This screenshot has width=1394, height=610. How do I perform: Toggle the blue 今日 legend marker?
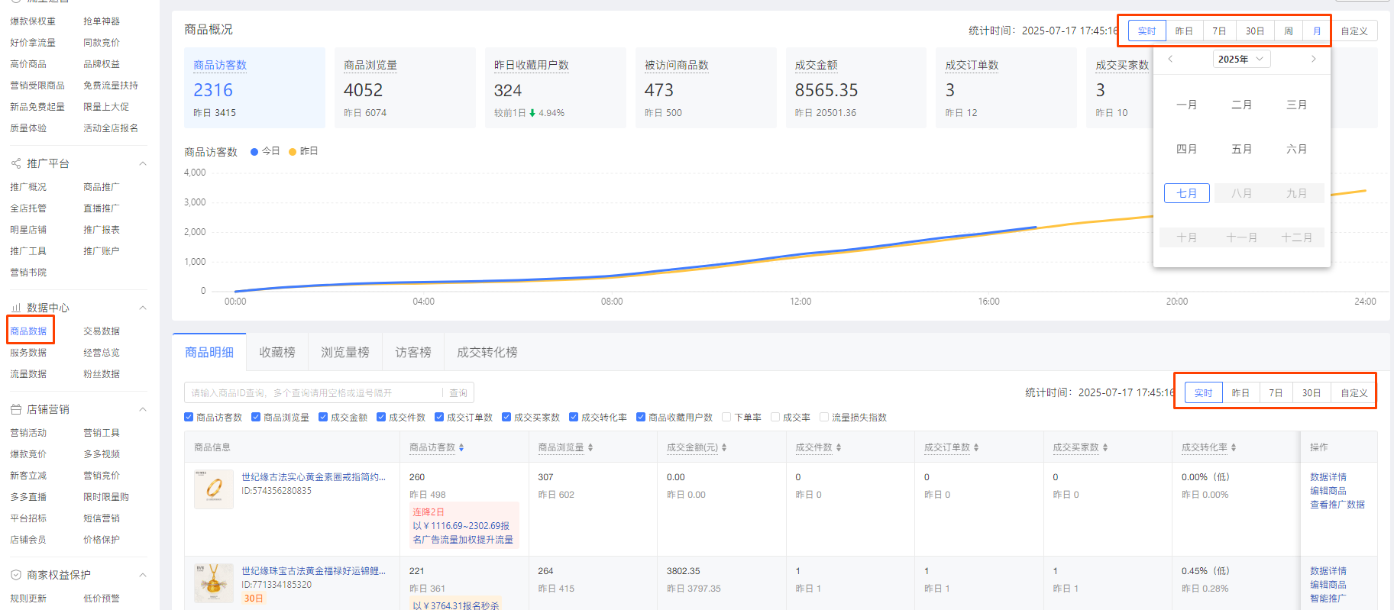(254, 151)
